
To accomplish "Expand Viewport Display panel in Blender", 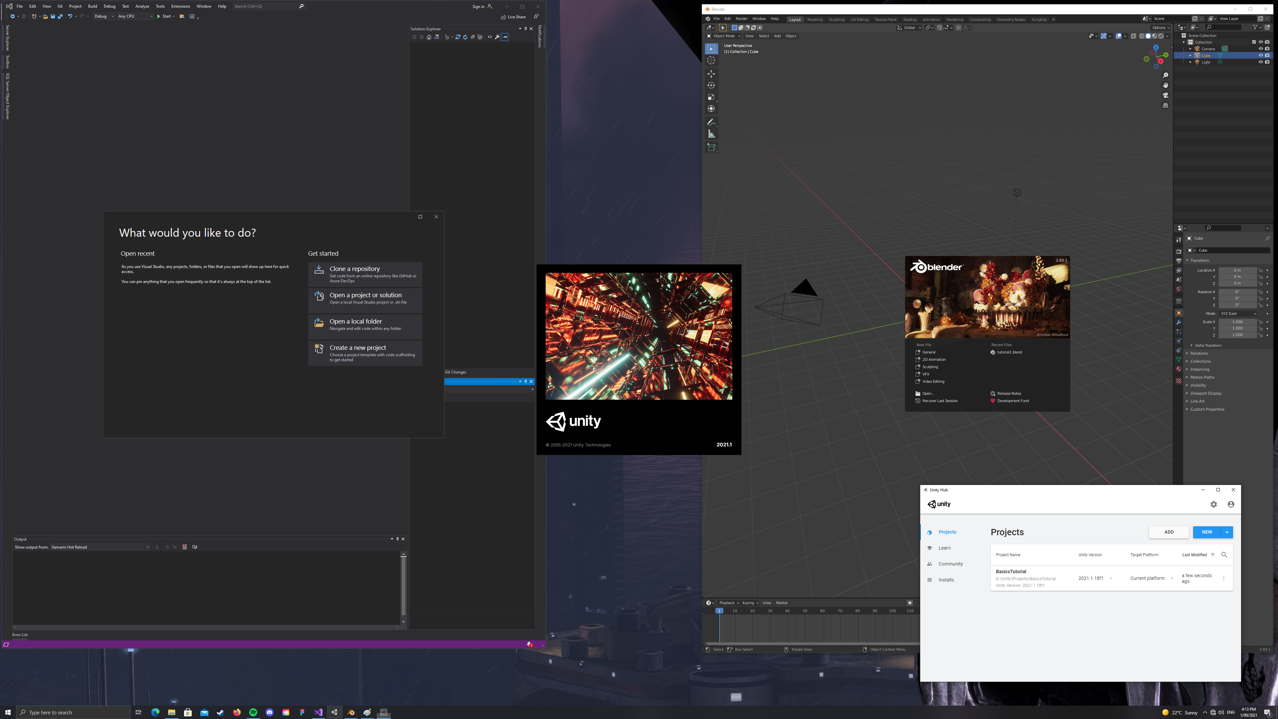I will [x=1205, y=393].
